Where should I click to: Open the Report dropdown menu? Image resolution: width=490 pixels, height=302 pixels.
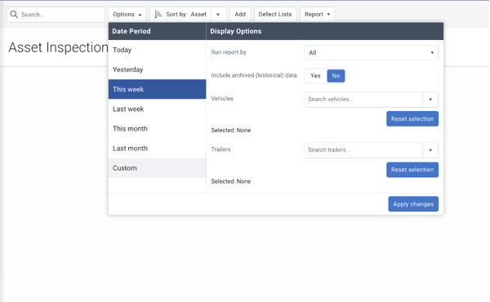[317, 15]
